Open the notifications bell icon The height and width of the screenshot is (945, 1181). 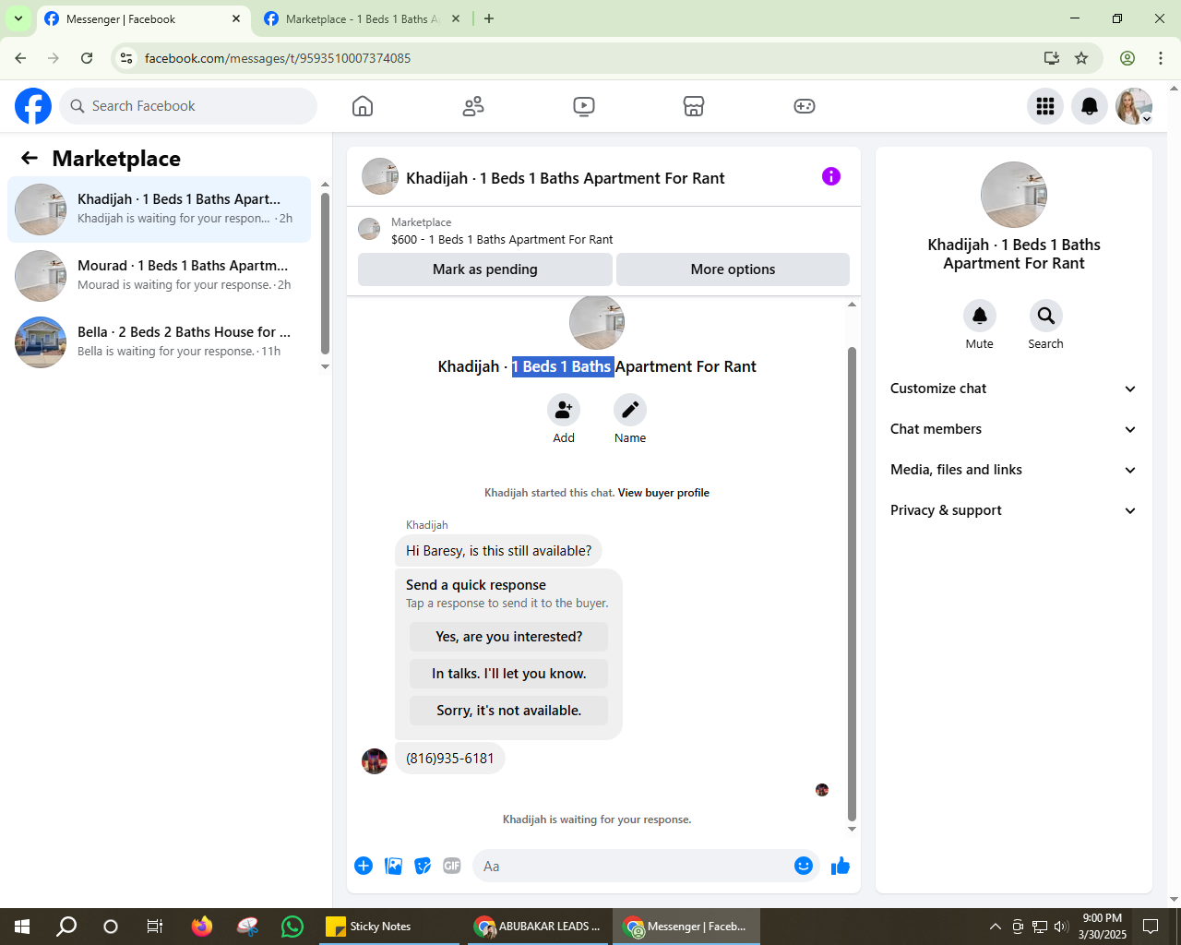coord(1090,106)
